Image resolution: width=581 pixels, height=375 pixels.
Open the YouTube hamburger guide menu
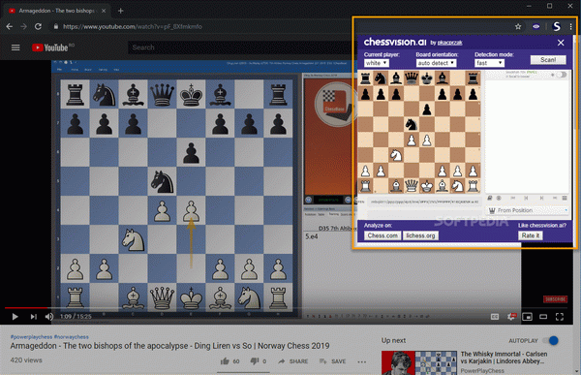tap(15, 47)
